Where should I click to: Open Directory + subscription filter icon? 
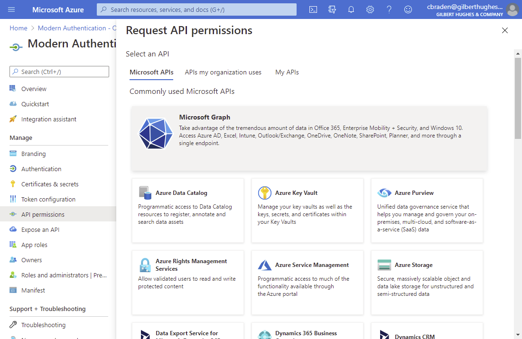tap(332, 9)
